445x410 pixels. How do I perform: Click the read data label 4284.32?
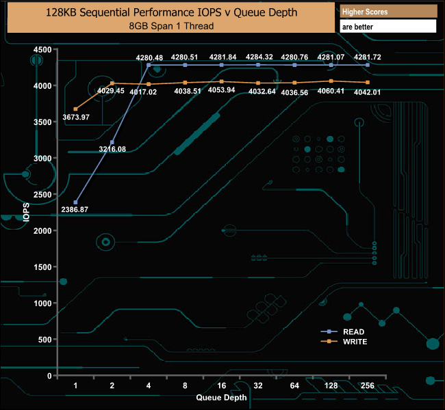[x=259, y=57]
